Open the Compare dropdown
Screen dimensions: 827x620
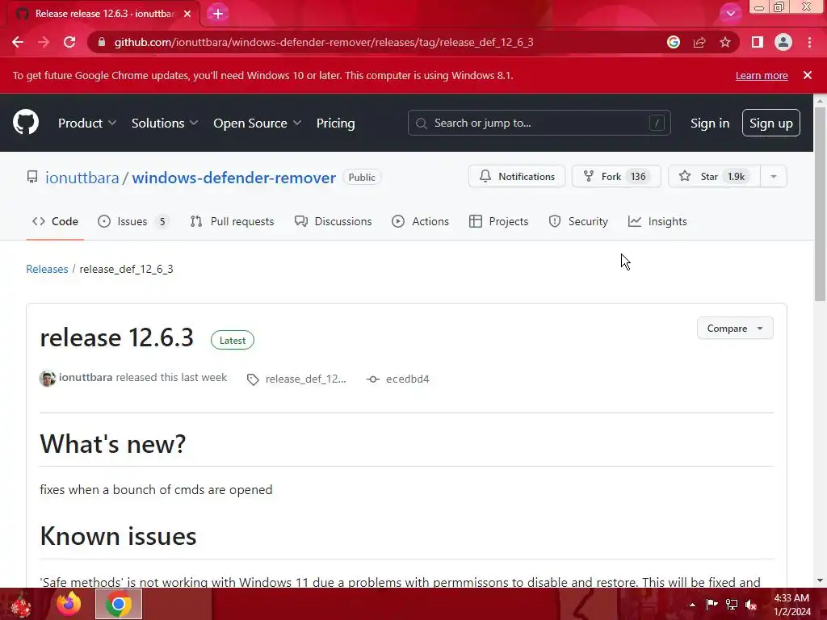735,328
